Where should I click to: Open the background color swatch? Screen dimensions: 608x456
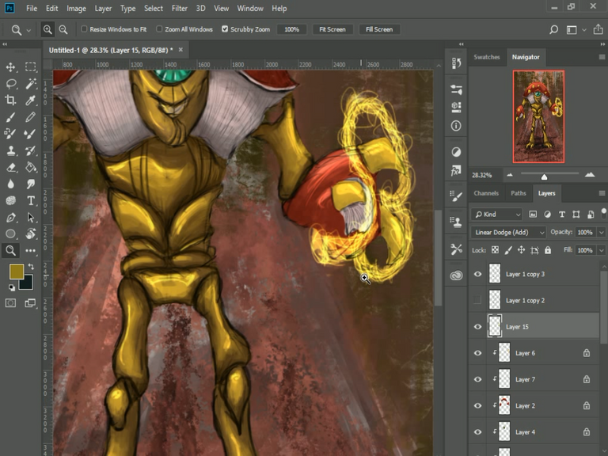(x=26, y=283)
